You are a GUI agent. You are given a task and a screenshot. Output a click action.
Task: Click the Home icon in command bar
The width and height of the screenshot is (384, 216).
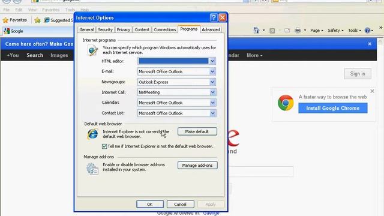pos(256,31)
